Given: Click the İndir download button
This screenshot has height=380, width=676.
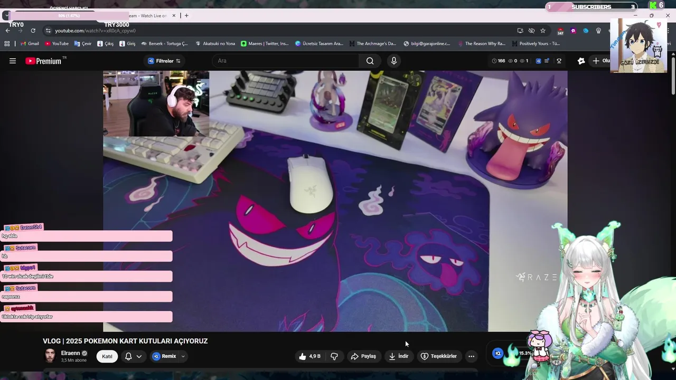Looking at the screenshot, I should pyautogui.click(x=399, y=356).
